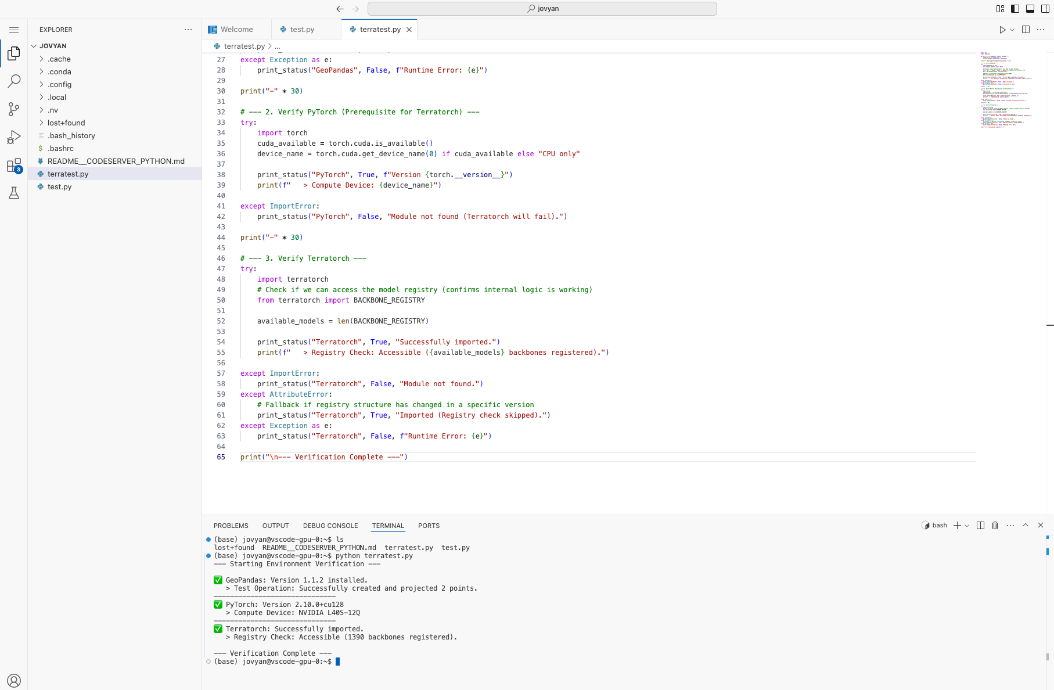Open the Testing flask view

pos(14,193)
